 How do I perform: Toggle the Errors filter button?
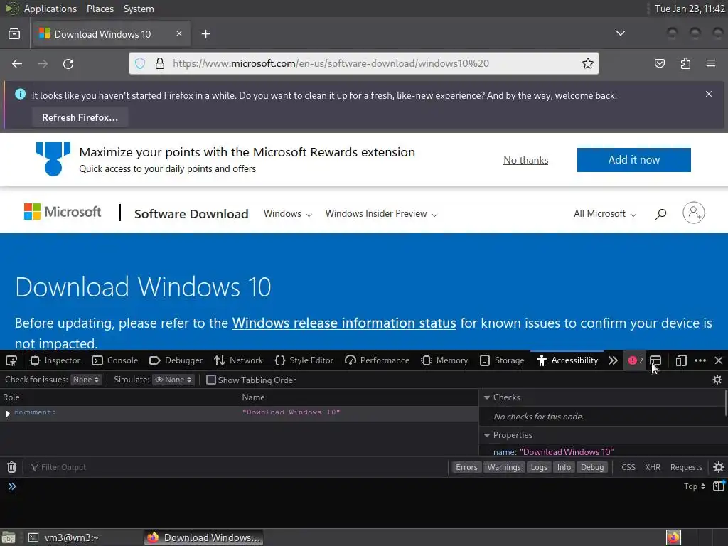(466, 467)
